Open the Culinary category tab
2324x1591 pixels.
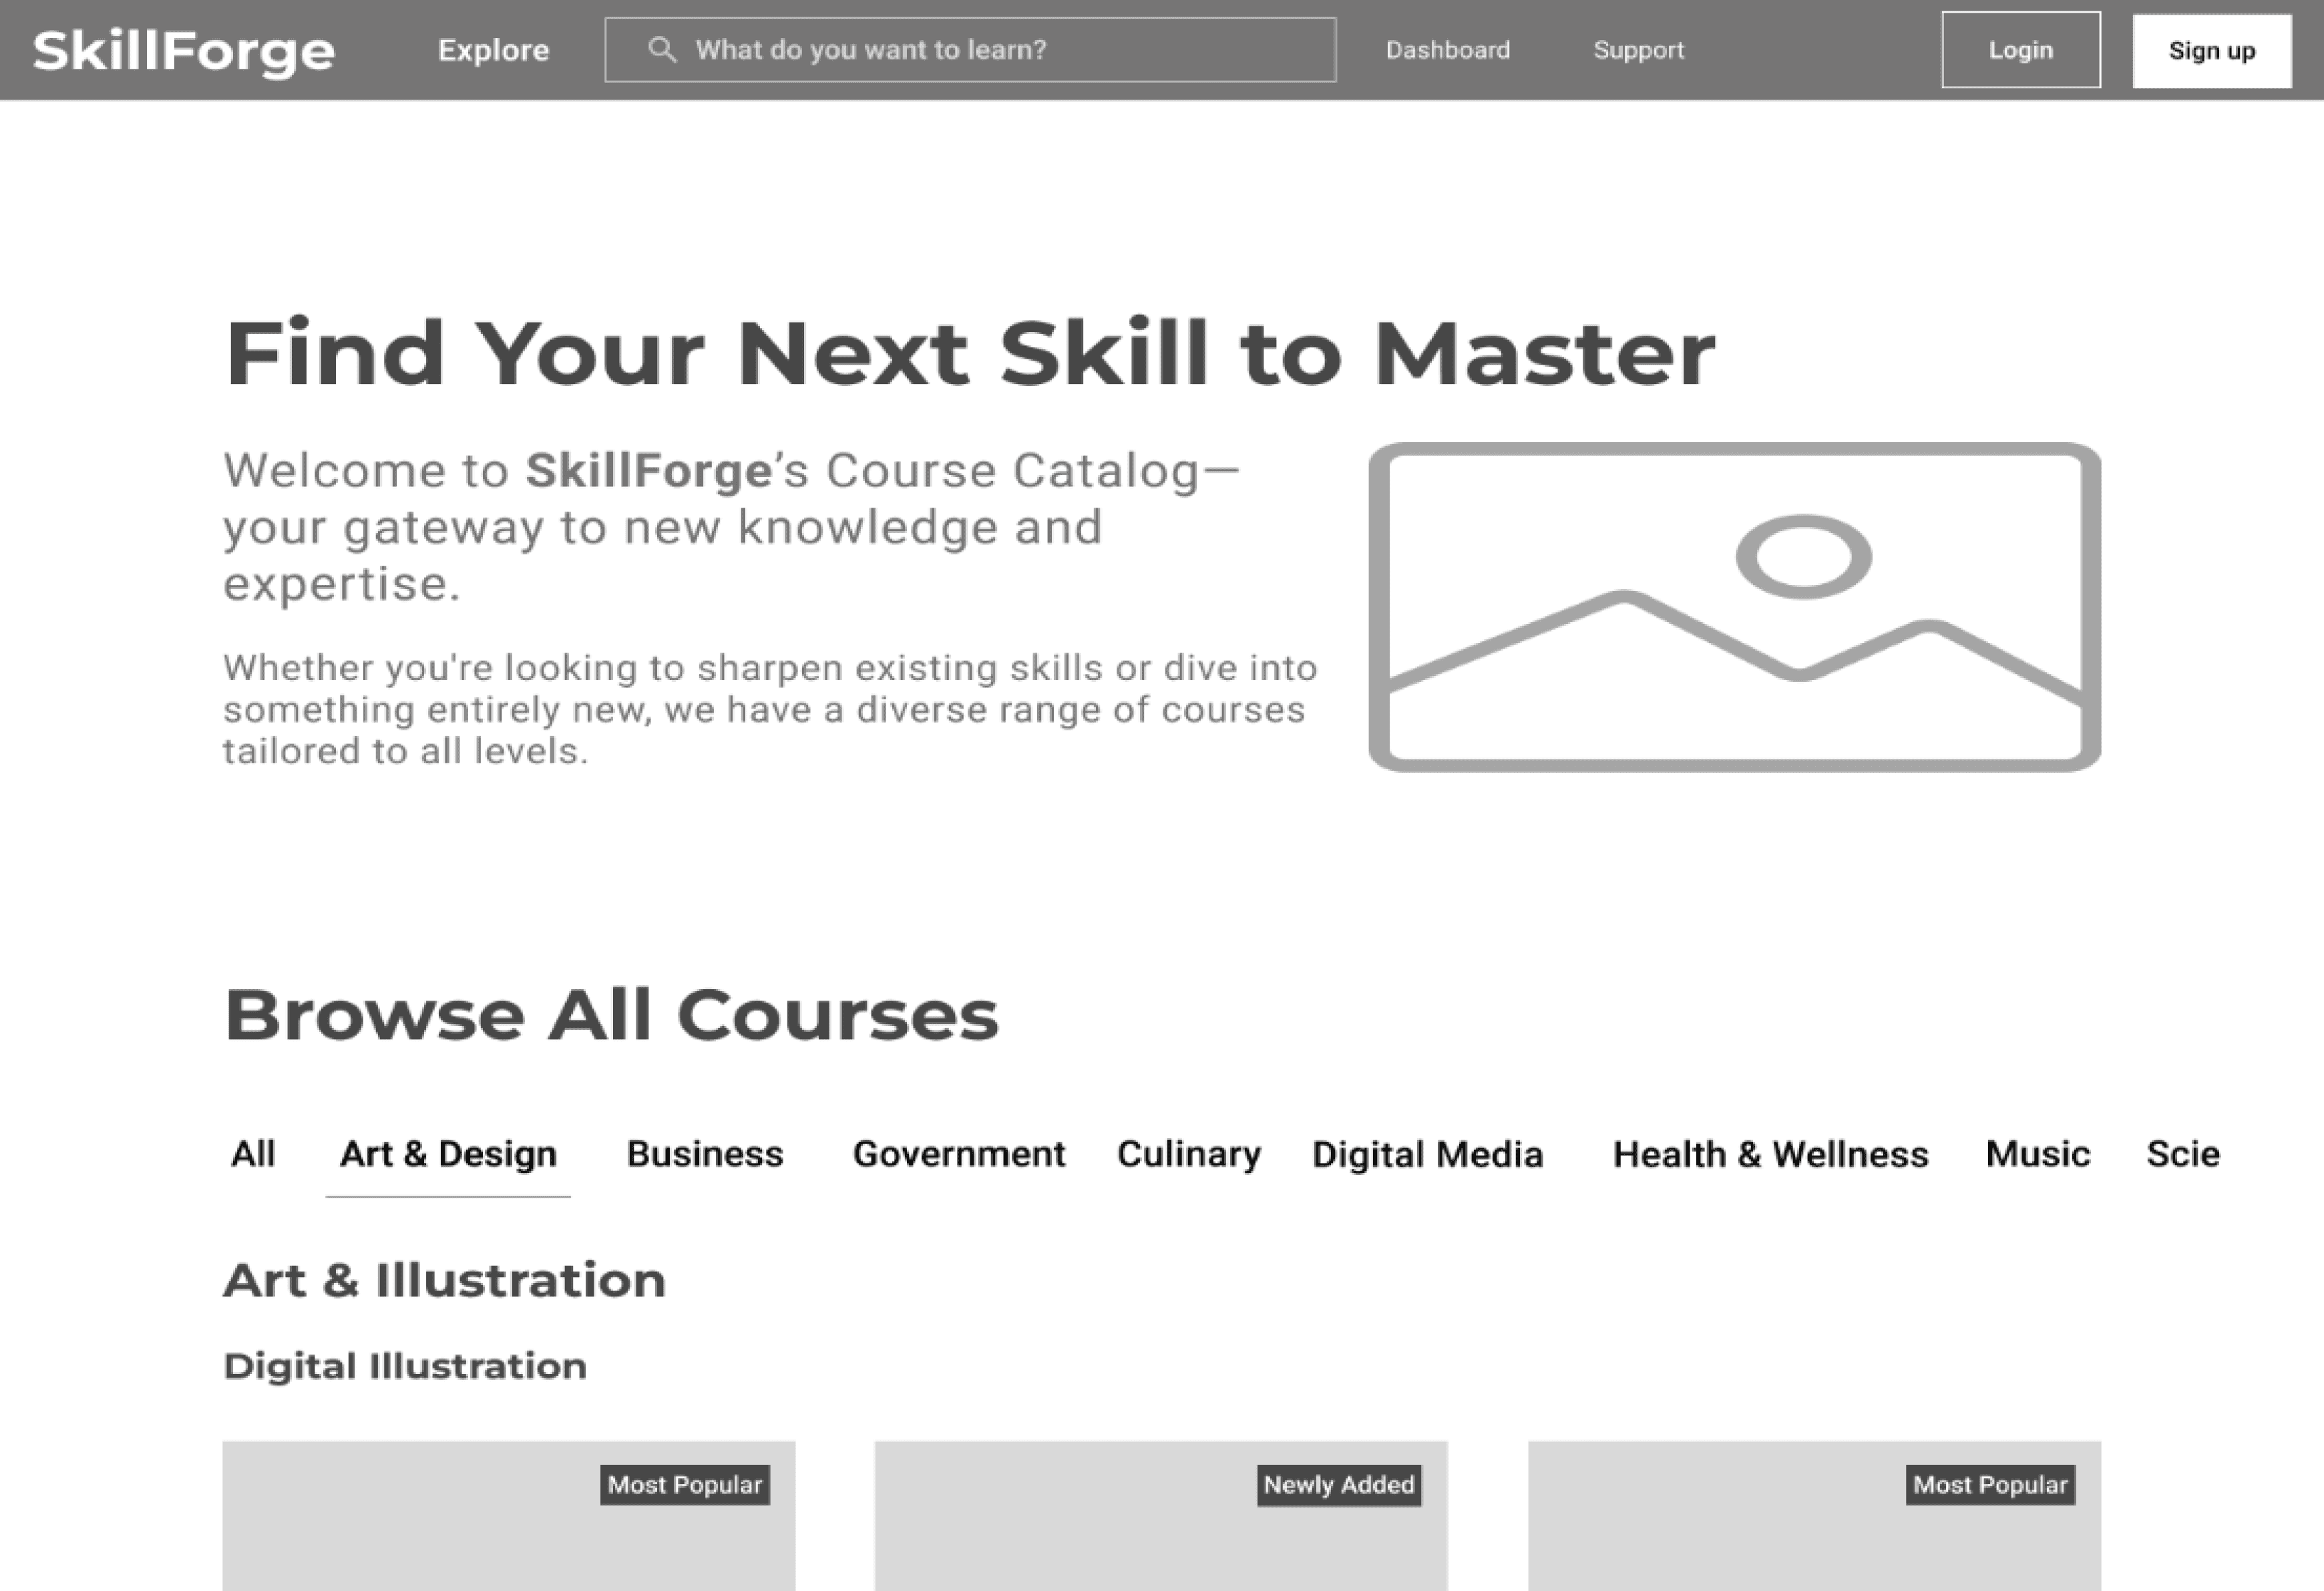pyautogui.click(x=1188, y=1154)
